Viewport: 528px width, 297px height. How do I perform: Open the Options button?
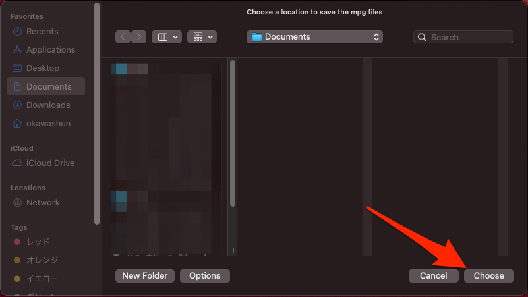tap(205, 276)
